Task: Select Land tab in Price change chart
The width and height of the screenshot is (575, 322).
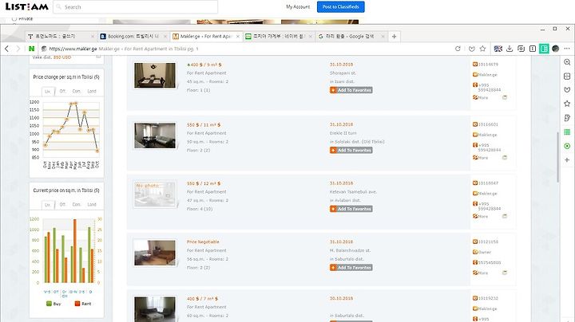Action: pos(92,91)
